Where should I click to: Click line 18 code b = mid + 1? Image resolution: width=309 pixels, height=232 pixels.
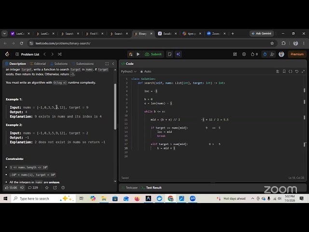(x=166, y=148)
